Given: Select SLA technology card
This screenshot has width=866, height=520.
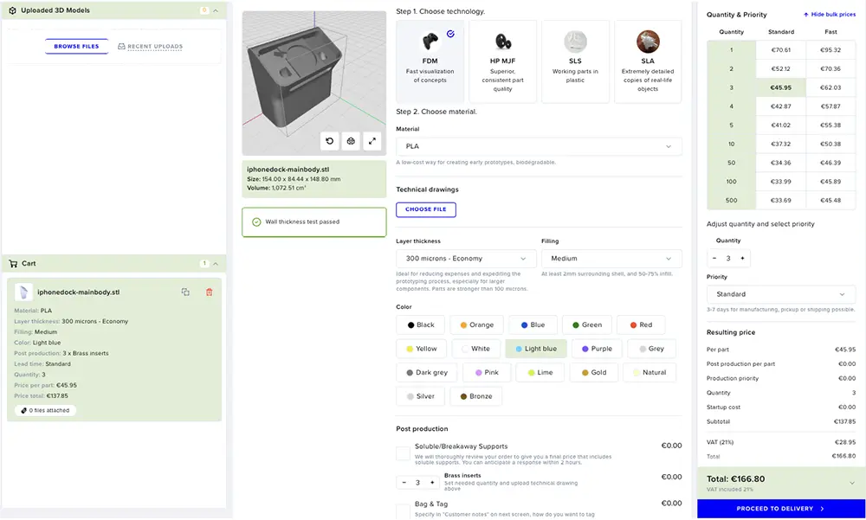Looking at the screenshot, I should pos(648,61).
